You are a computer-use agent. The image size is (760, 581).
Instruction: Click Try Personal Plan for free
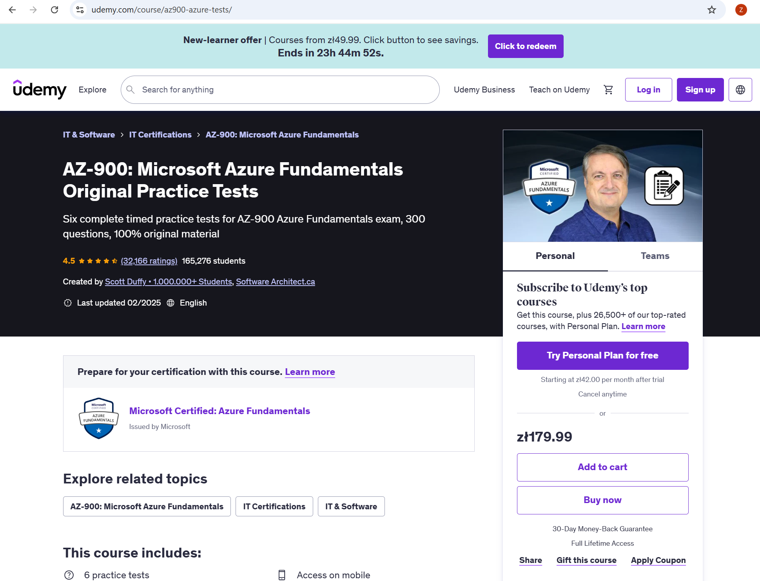[x=602, y=356]
